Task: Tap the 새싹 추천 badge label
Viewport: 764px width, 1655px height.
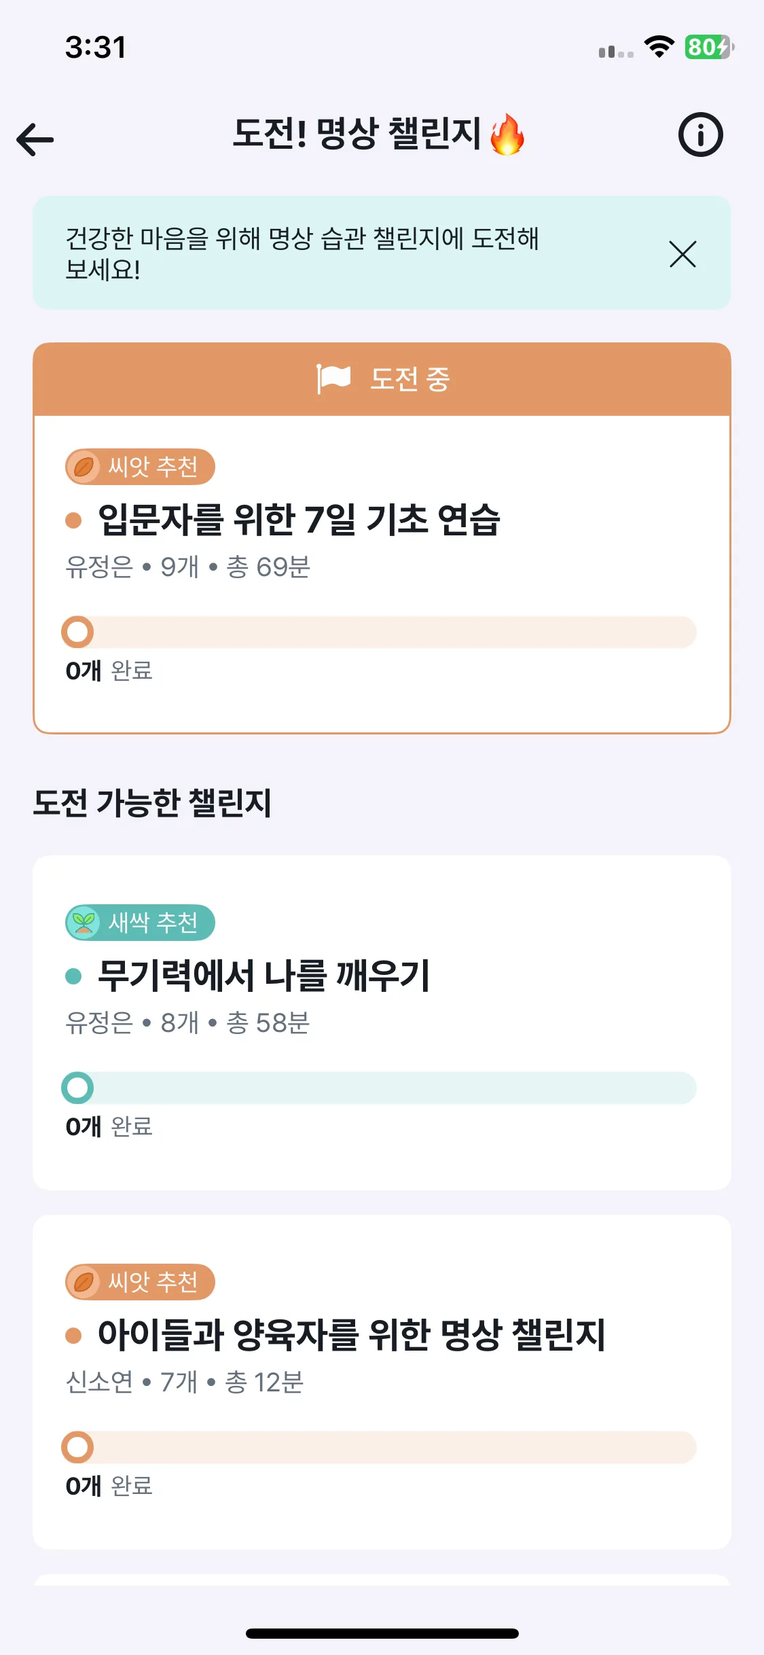Action: (153, 923)
